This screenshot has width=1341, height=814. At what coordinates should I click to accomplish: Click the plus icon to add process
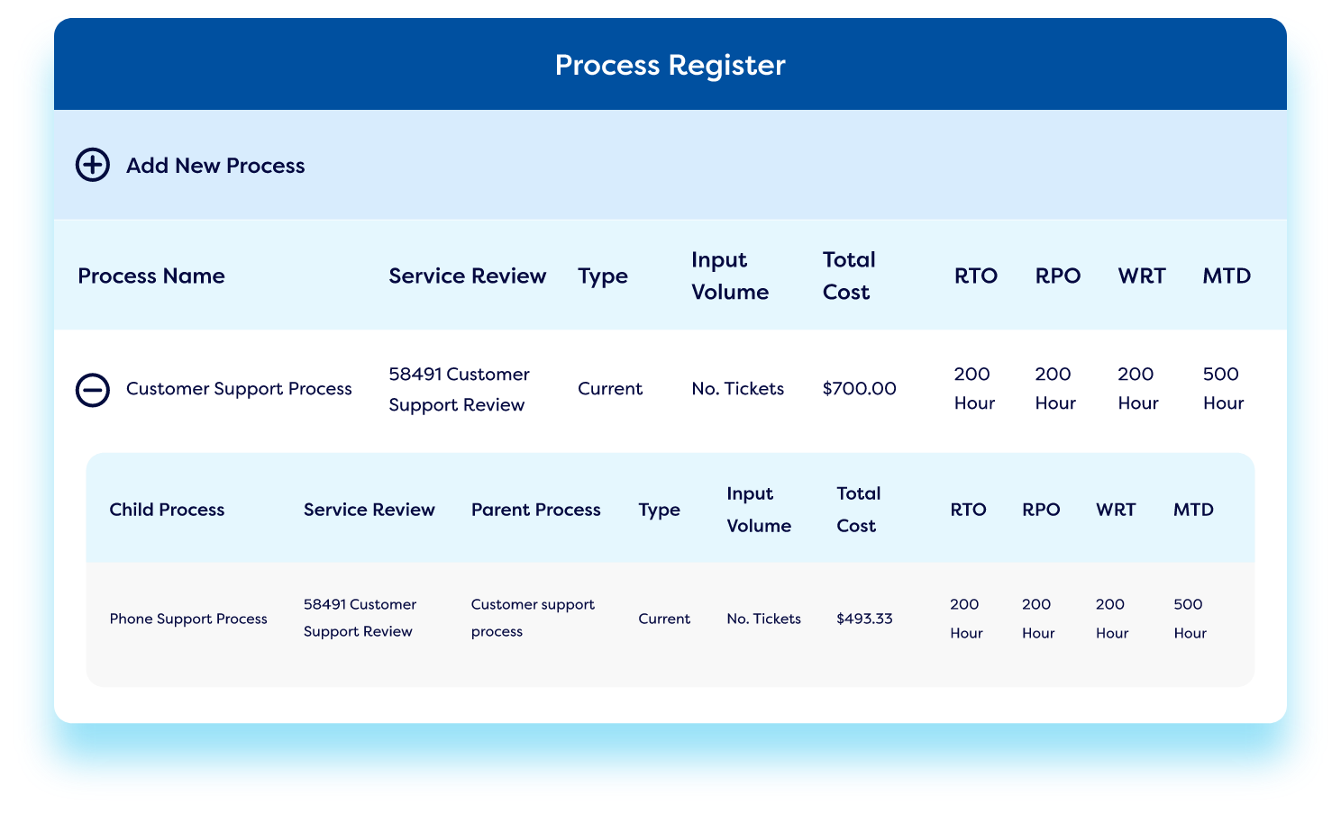(93, 165)
